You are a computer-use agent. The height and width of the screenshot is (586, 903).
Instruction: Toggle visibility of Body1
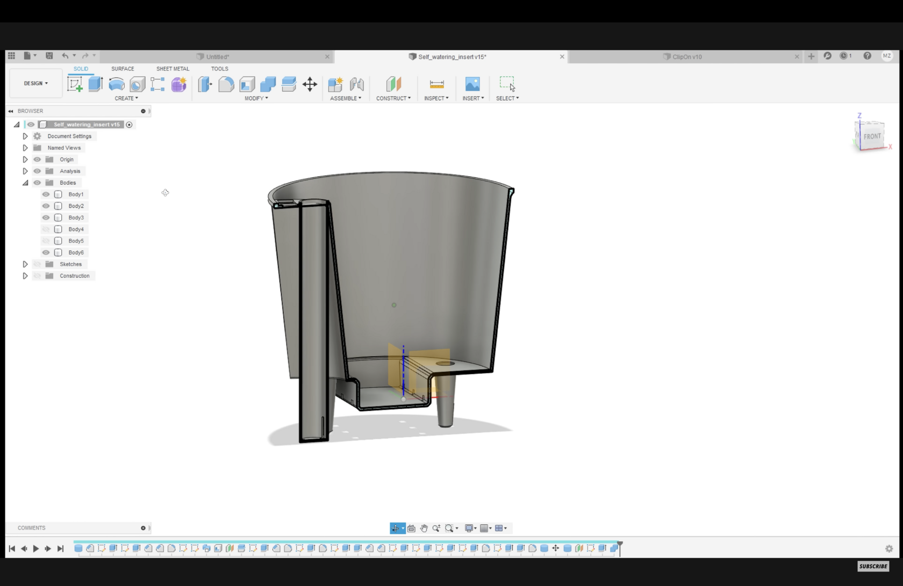pyautogui.click(x=46, y=194)
